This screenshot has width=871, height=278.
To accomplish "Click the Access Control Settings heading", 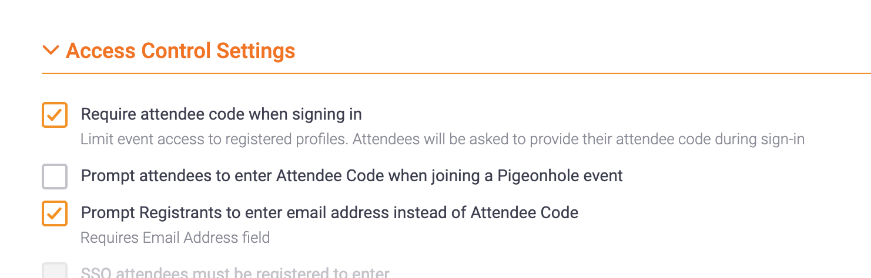I will click(x=180, y=51).
